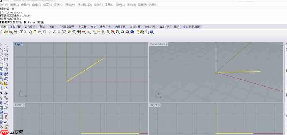Switch to the 曲面工具 toolbar tab
Viewport: 287px width, 135px height.
120,27
